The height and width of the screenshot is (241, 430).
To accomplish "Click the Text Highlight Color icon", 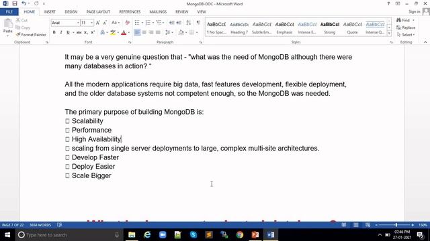I will [113, 33].
